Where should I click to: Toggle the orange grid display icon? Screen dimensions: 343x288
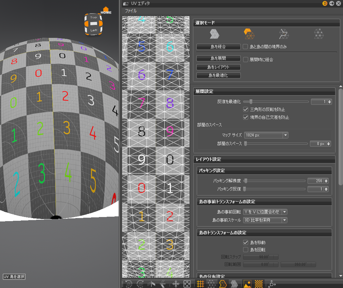[x=200, y=284]
